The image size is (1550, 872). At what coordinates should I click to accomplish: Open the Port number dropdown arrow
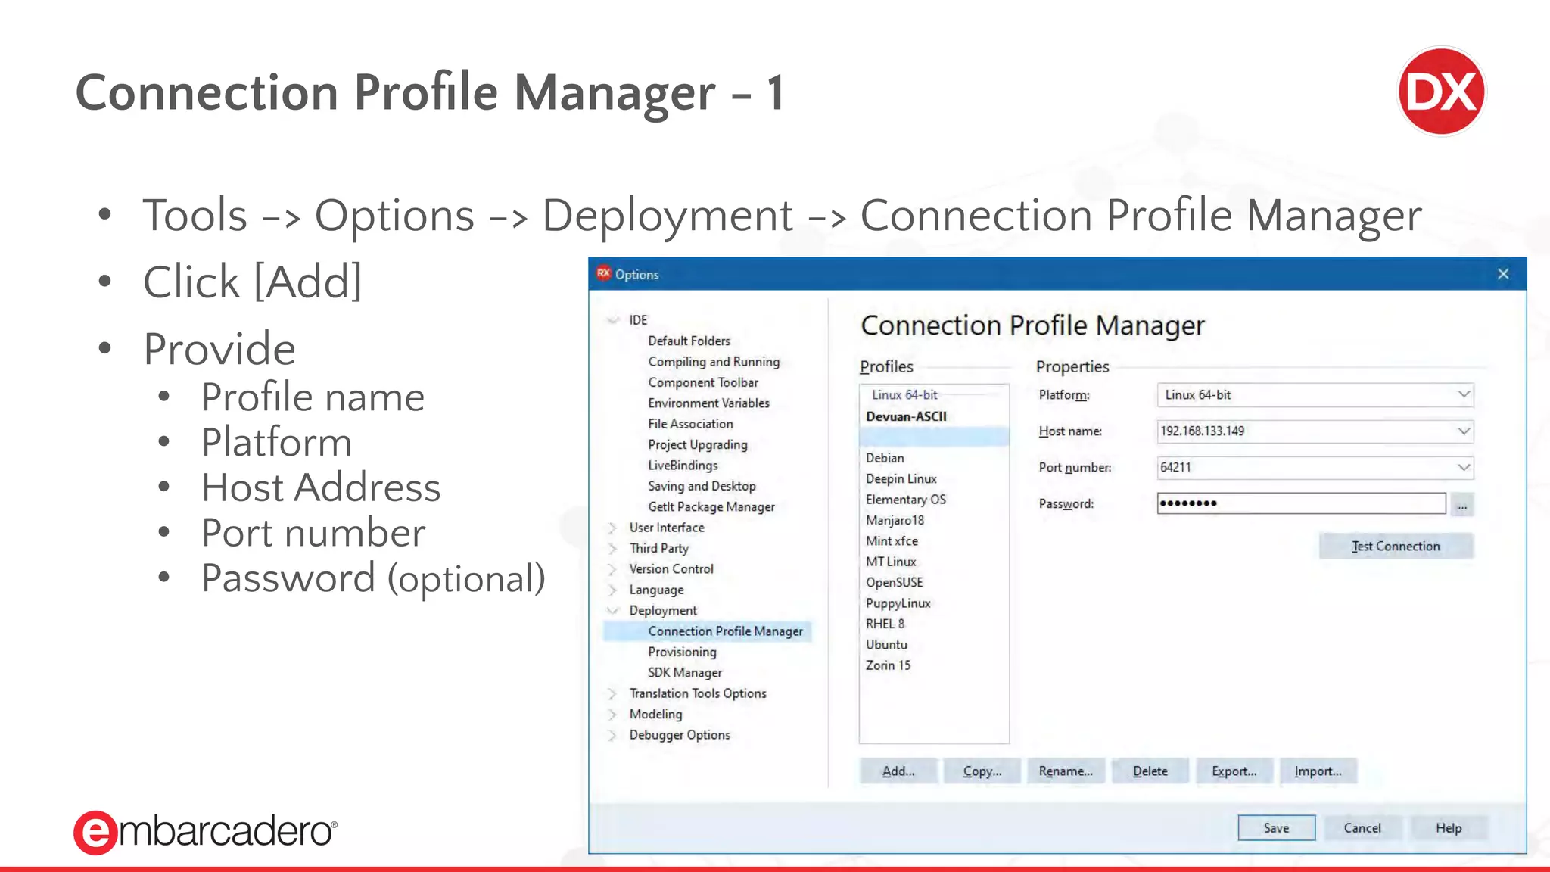(x=1464, y=468)
